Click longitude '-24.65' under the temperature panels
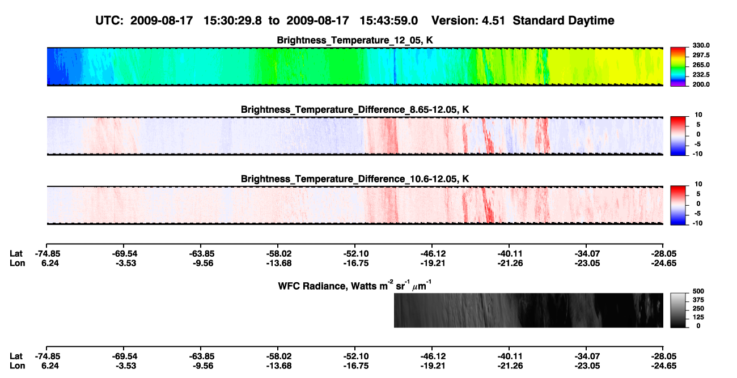Image resolution: width=737 pixels, height=378 pixels. [x=663, y=263]
